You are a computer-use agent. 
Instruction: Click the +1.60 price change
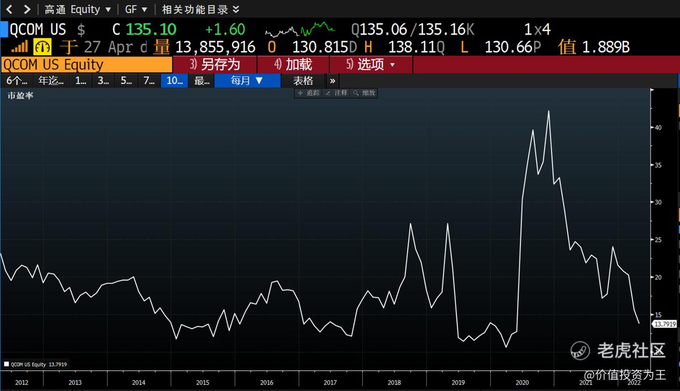[225, 29]
